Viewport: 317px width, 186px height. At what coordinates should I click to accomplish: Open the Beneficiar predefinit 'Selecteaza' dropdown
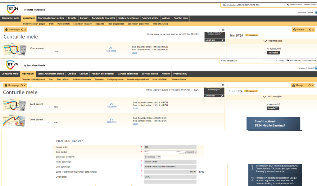(152, 157)
